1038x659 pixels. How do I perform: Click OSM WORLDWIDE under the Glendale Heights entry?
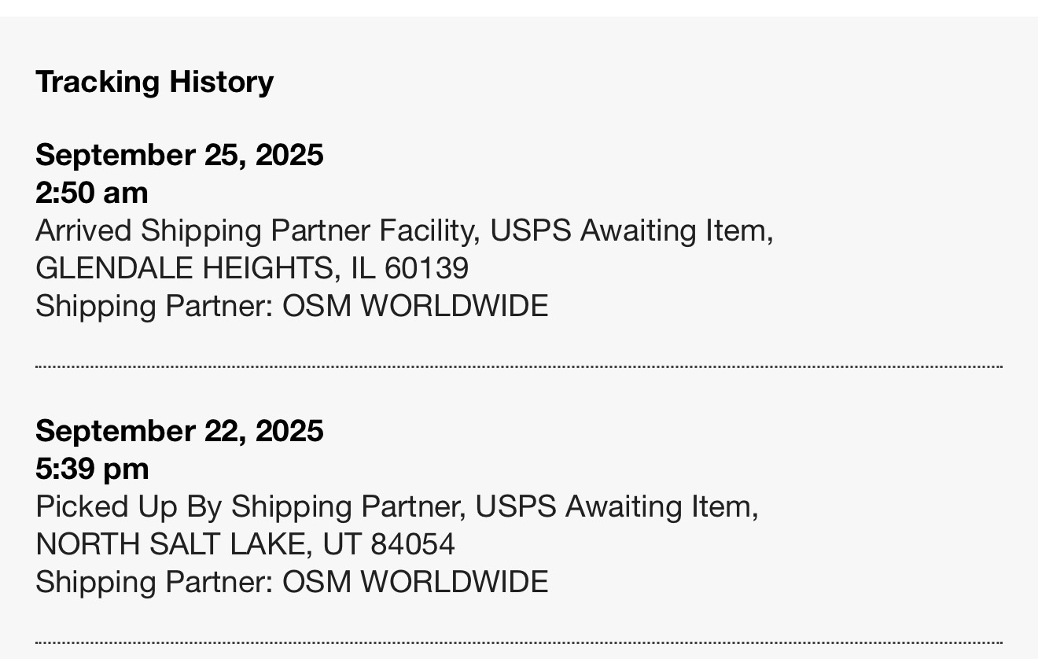(415, 306)
